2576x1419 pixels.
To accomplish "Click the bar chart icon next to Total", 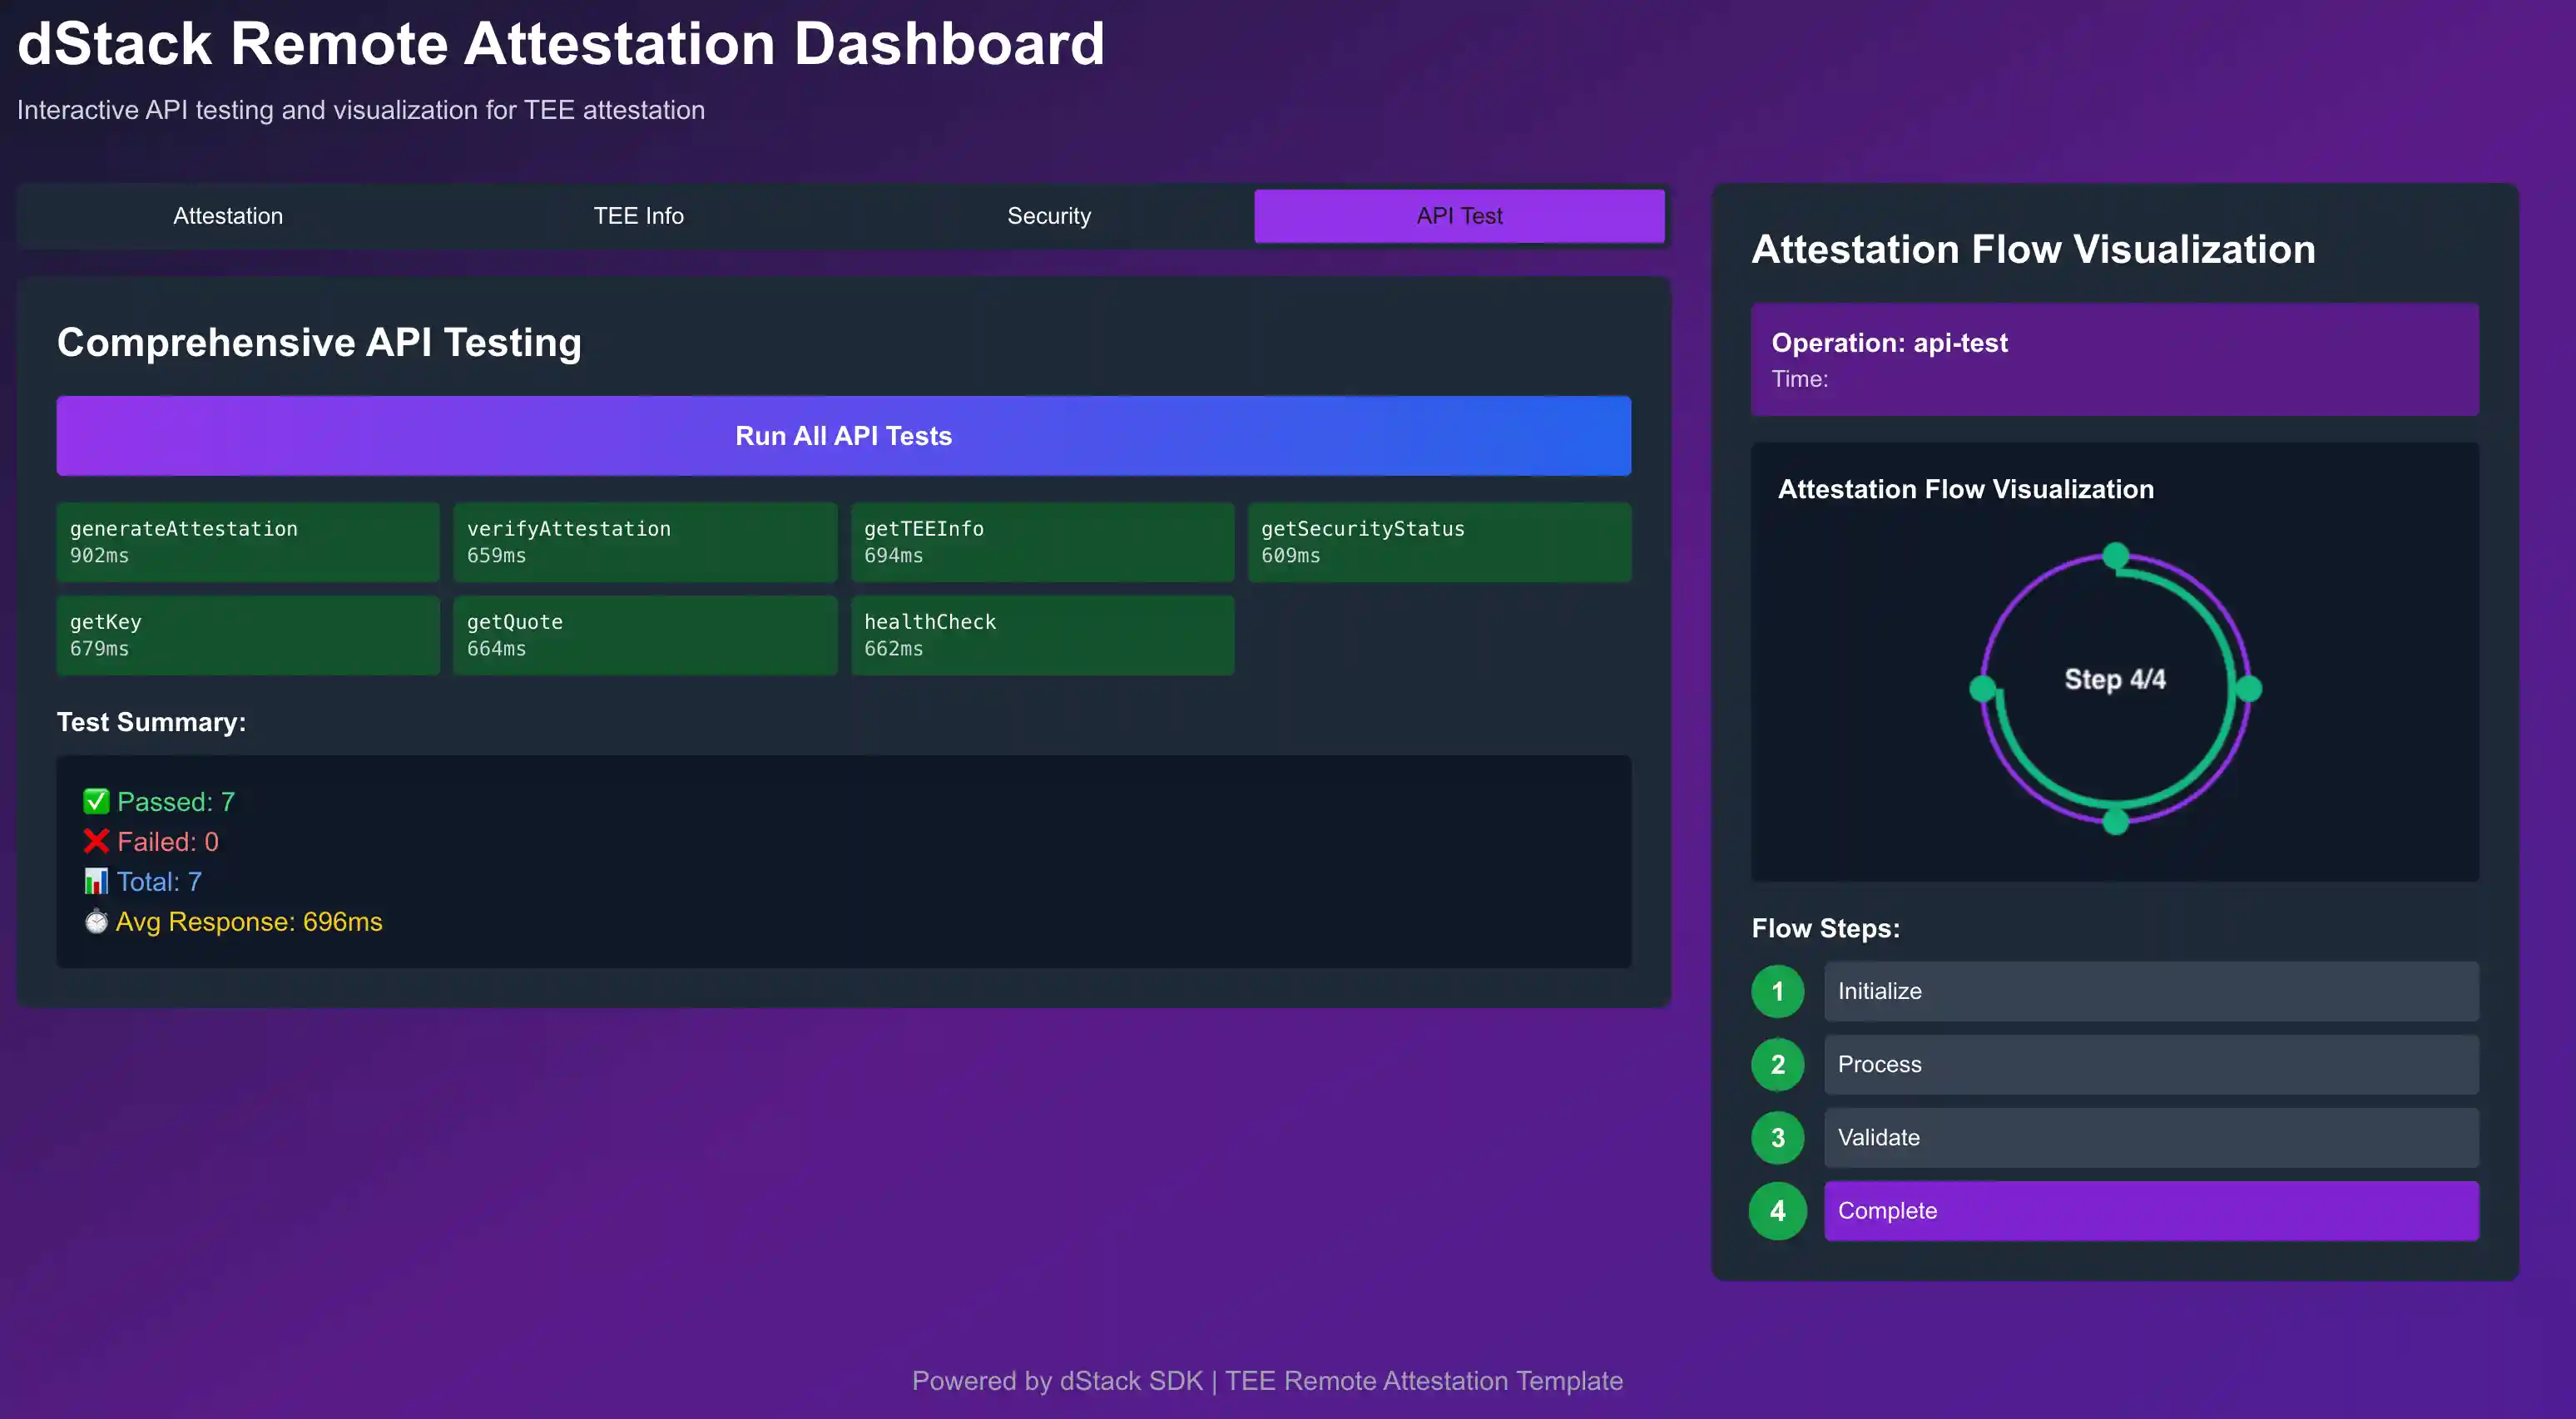I will (96, 881).
